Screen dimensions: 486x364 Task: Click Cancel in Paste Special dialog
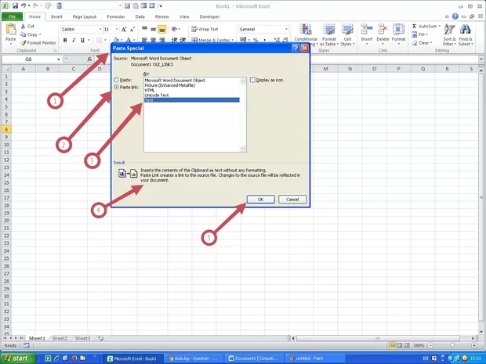292,200
